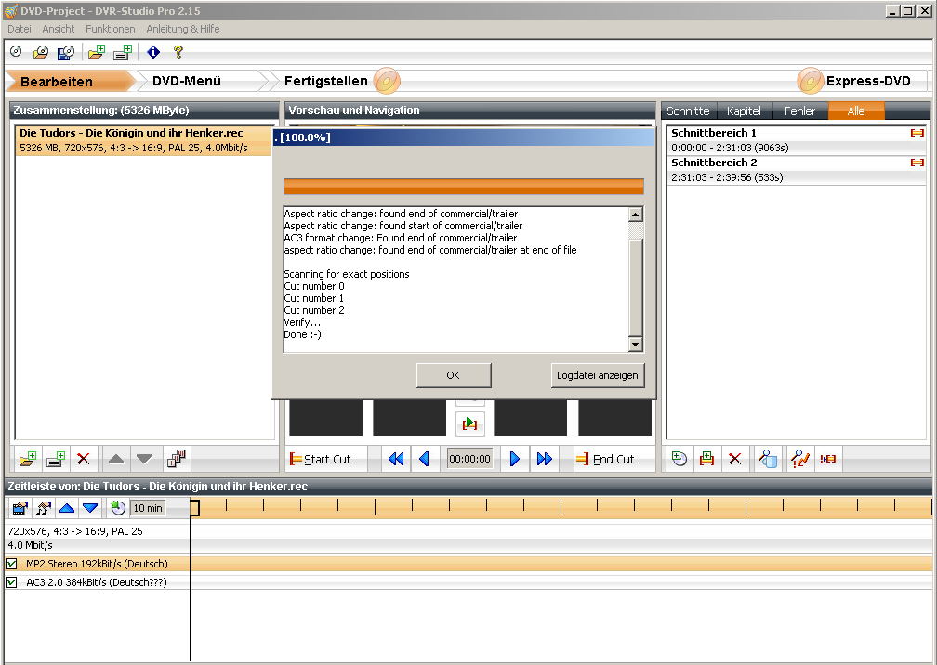Click the red X delete cut icon
Image resolution: width=937 pixels, height=665 pixels.
(735, 459)
